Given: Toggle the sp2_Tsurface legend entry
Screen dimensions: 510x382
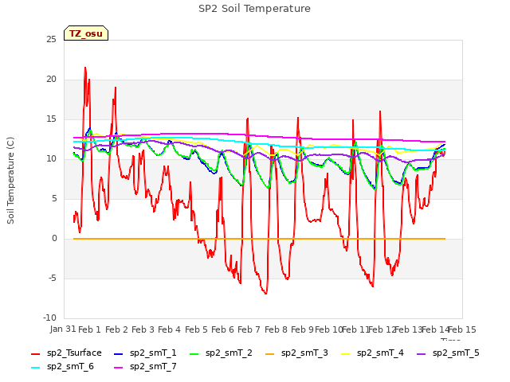Looking at the screenshot, I should pos(66,353).
